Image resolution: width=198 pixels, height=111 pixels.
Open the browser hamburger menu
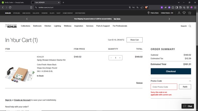click(x=195, y=7)
